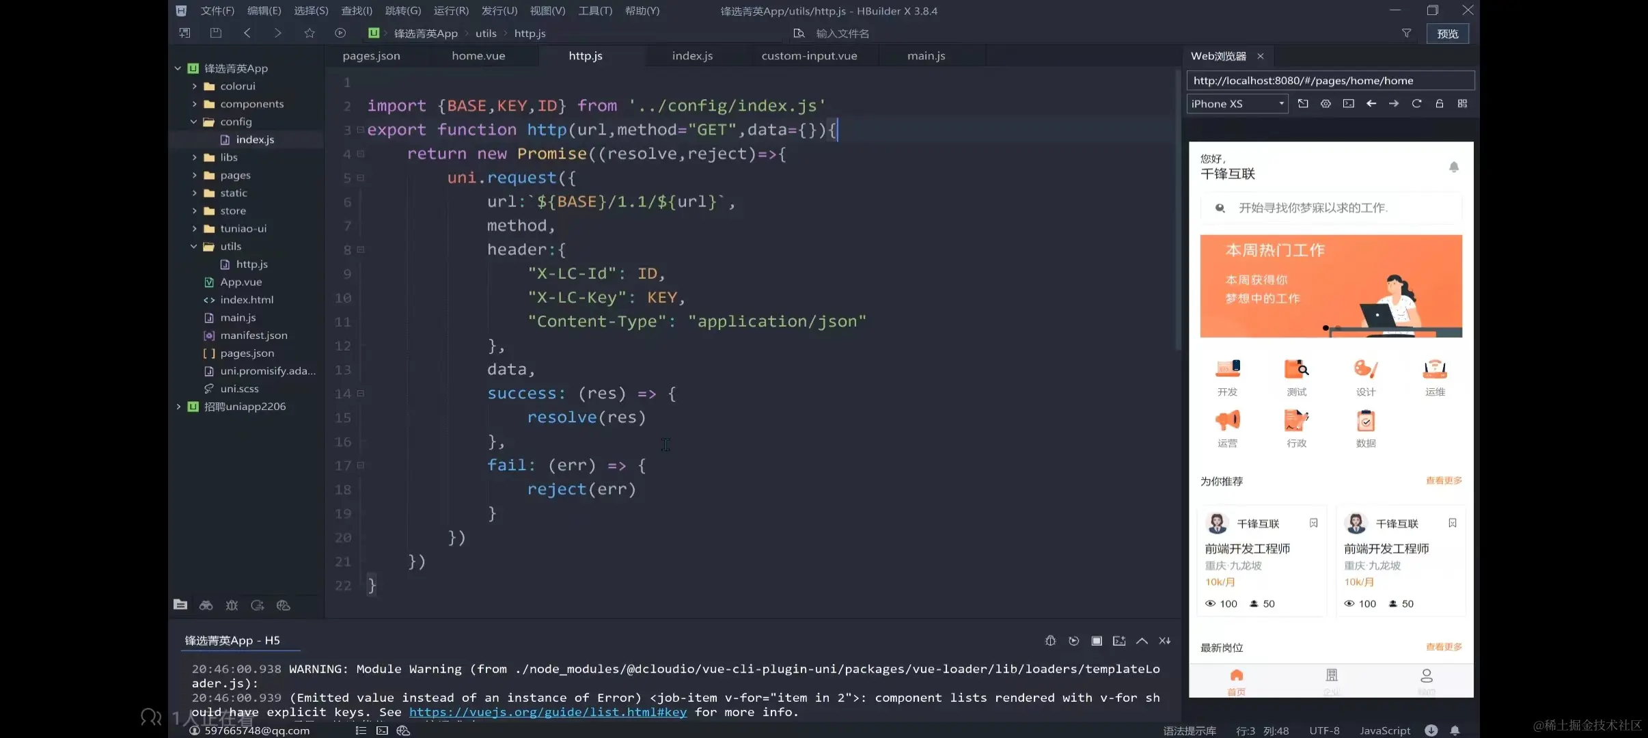Image resolution: width=1648 pixels, height=738 pixels.
Task: Click the bookmark star icon in toolbar
Action: pos(310,33)
